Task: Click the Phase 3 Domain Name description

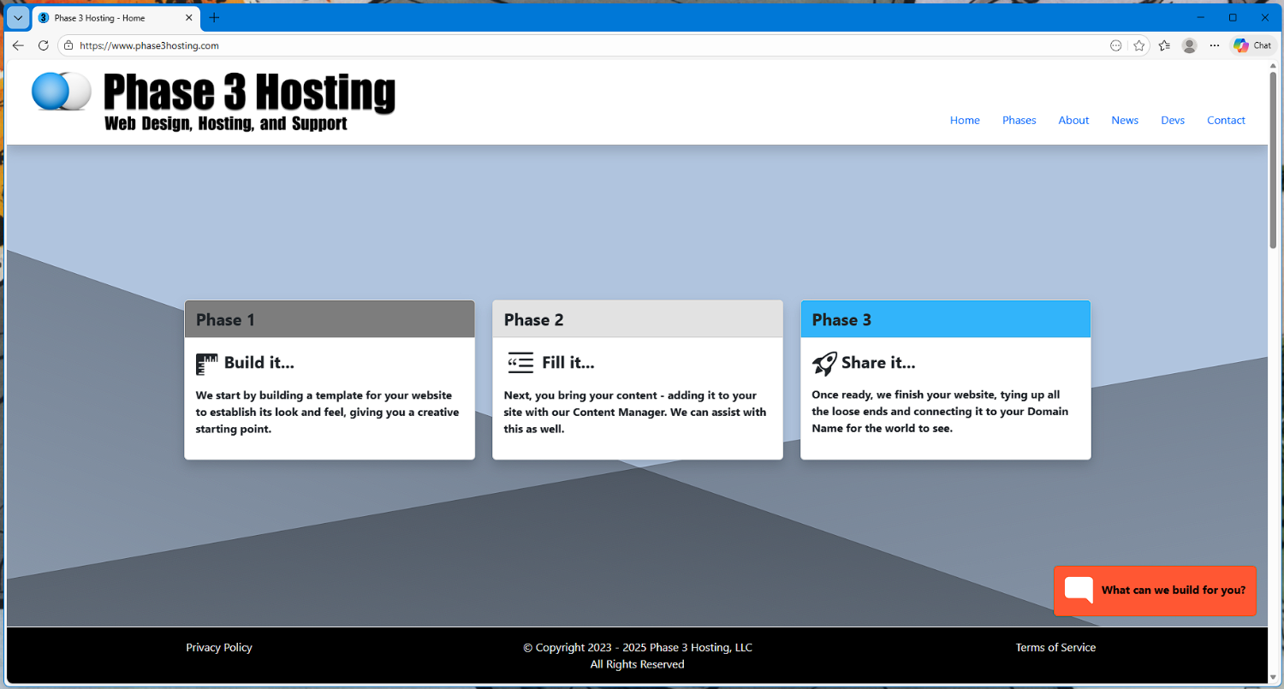Action: pyautogui.click(x=940, y=412)
